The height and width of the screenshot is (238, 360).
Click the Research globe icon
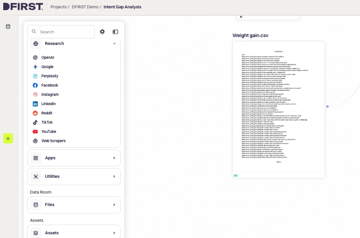36,44
